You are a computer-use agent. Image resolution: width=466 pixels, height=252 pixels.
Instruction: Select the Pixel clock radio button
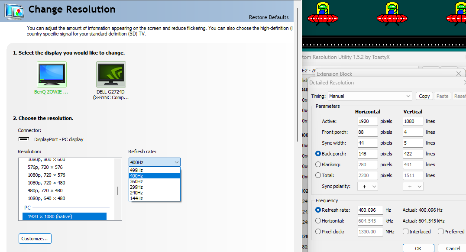pos(318,232)
